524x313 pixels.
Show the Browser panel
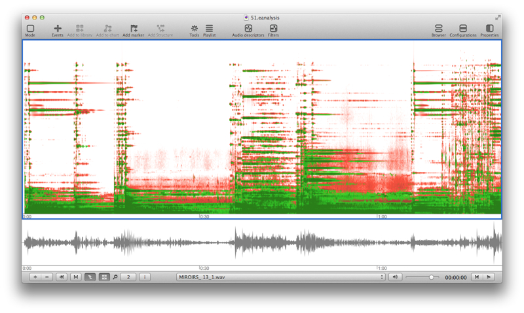point(438,28)
